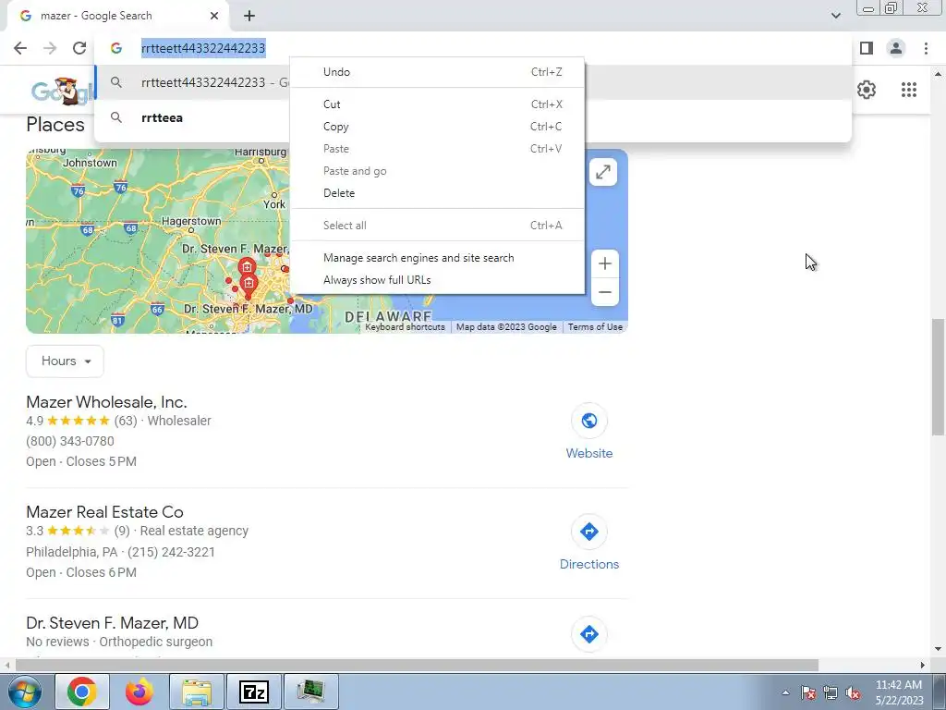Open the tab search chevron in the title bar
This screenshot has height=710, width=946.
coord(835,16)
